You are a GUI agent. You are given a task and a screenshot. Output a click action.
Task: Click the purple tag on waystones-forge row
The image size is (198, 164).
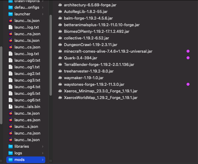pos(188,84)
